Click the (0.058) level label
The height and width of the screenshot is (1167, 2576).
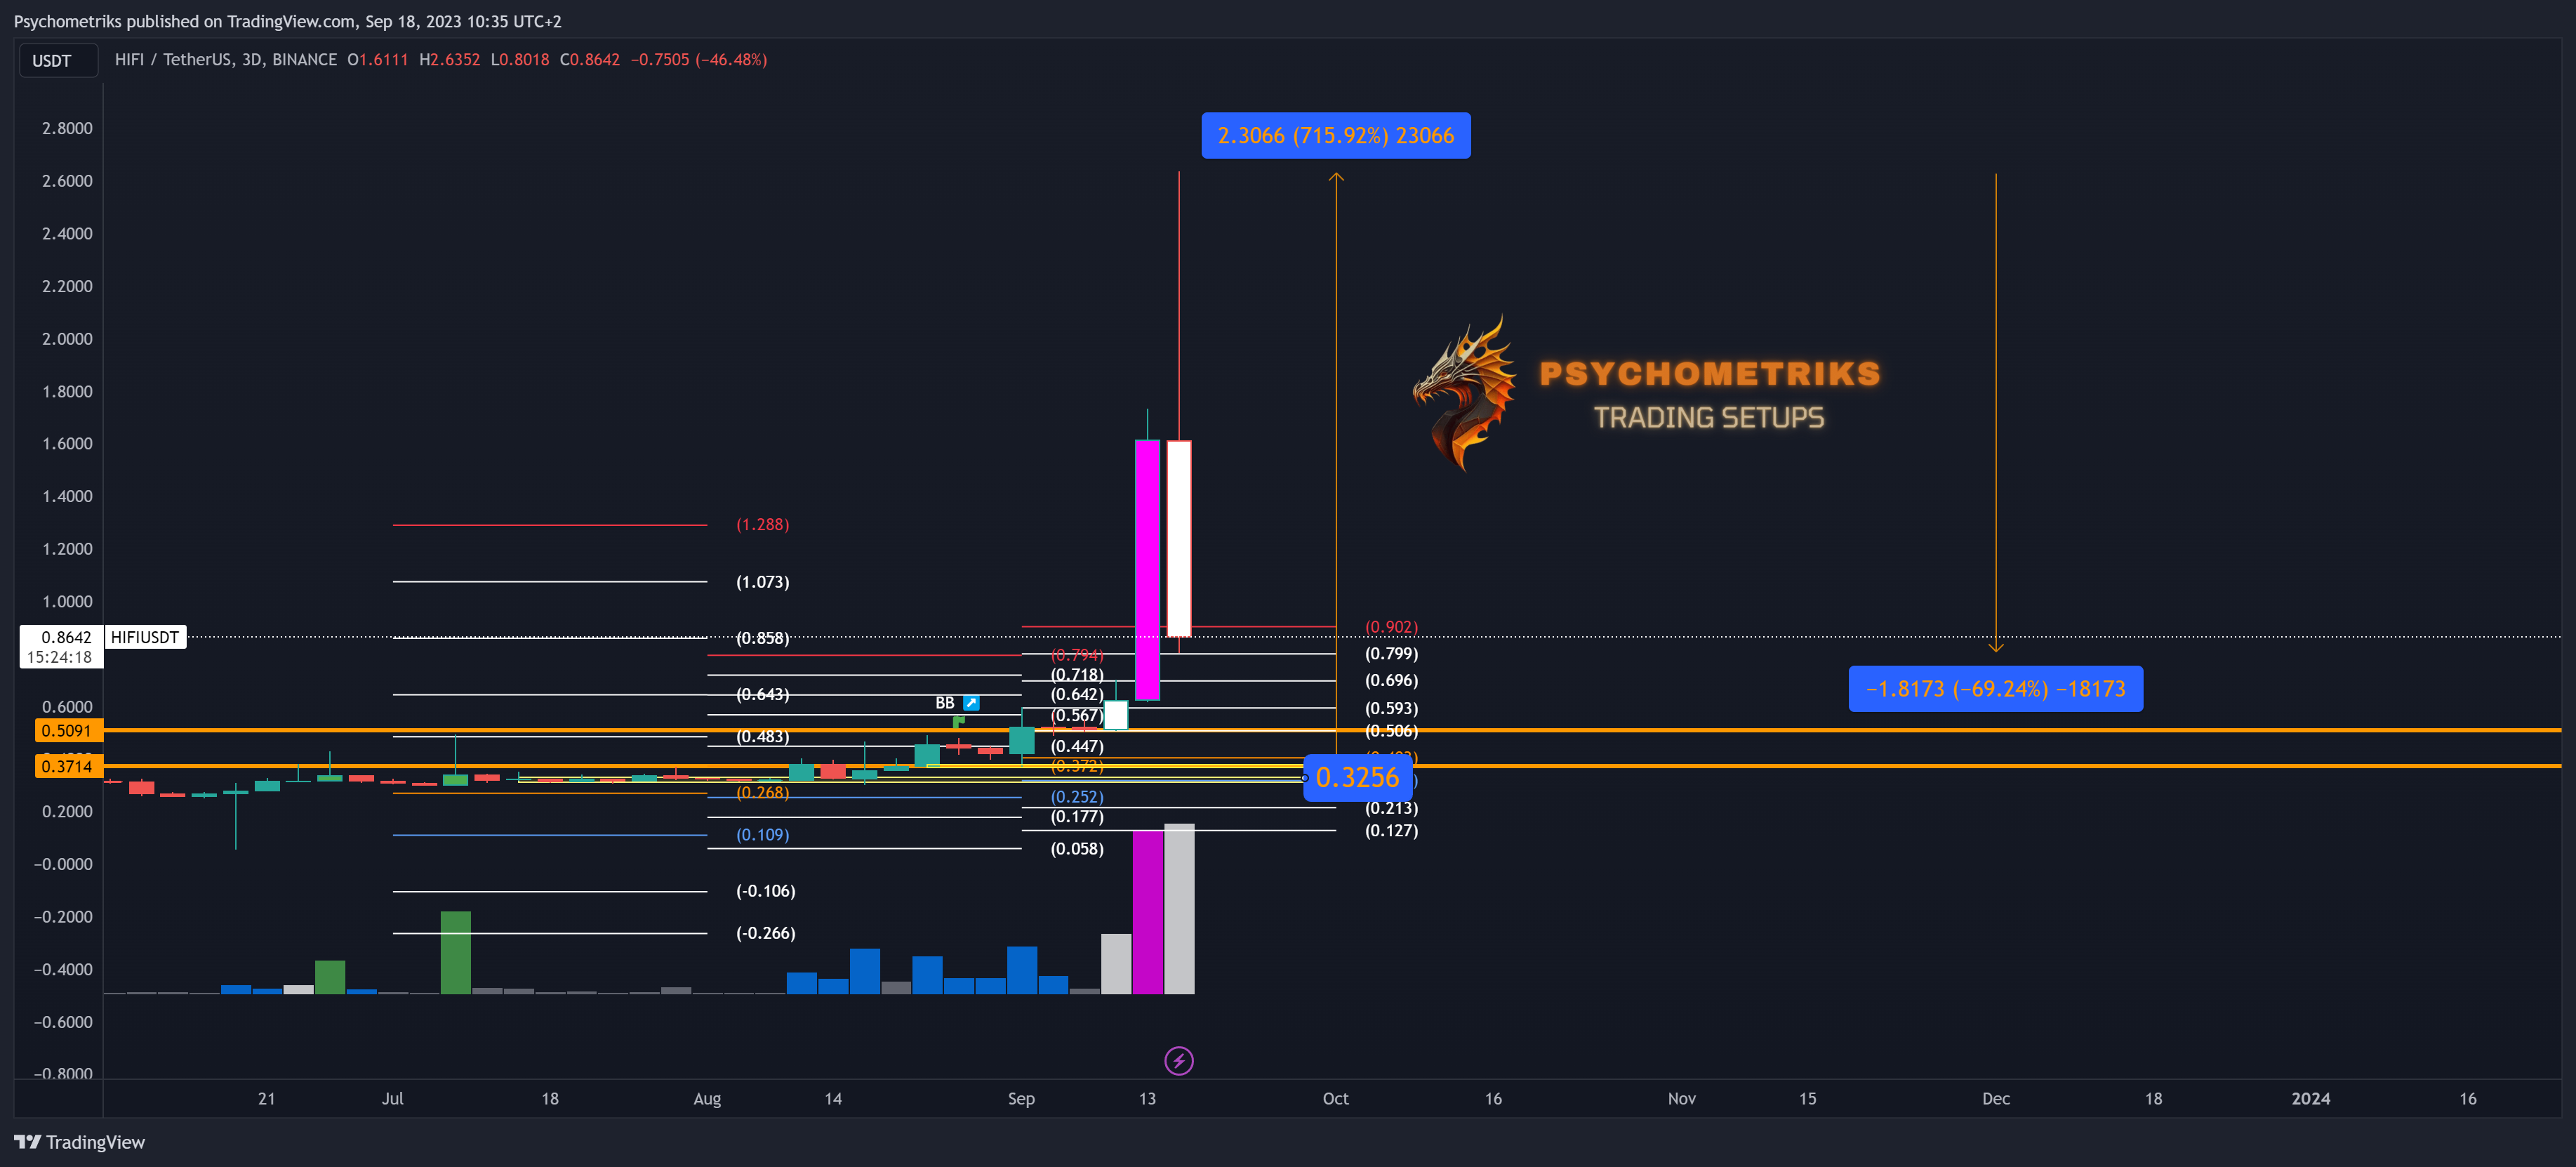pos(1077,849)
